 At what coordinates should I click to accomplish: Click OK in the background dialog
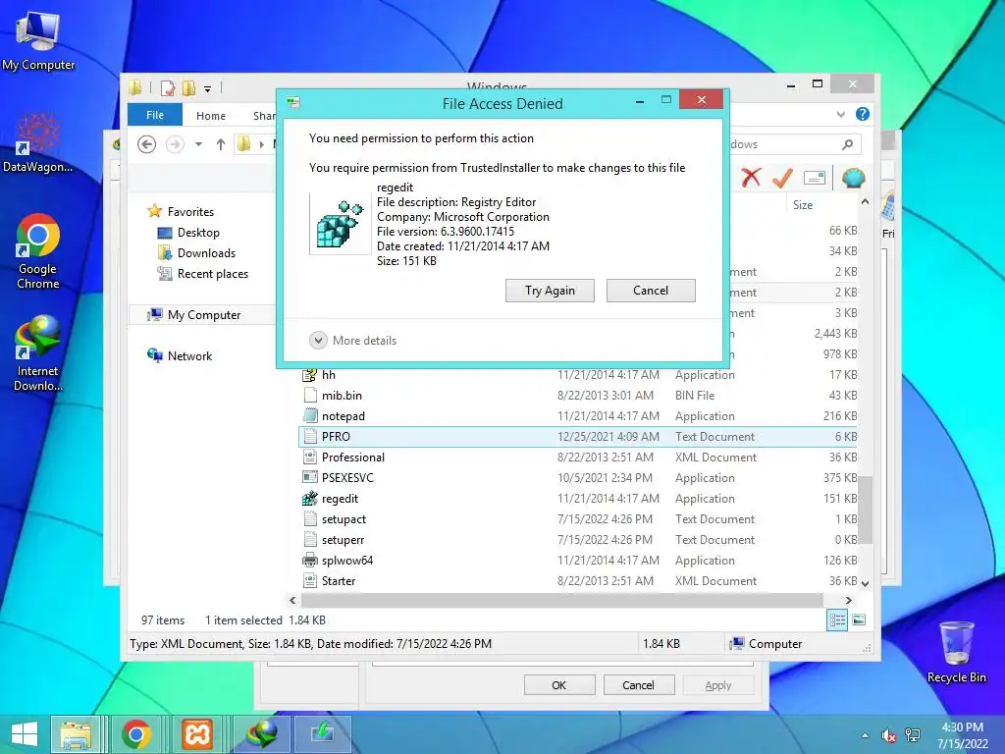[x=558, y=685]
